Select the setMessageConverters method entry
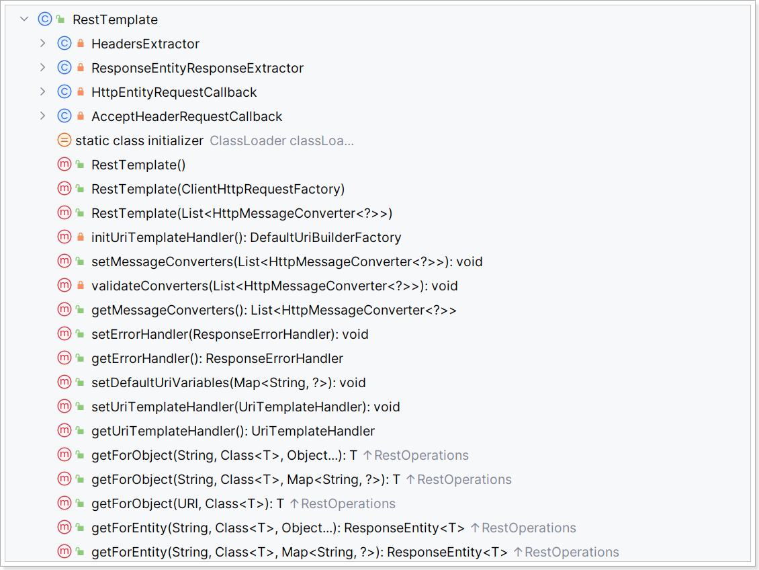759x570 pixels. [287, 261]
